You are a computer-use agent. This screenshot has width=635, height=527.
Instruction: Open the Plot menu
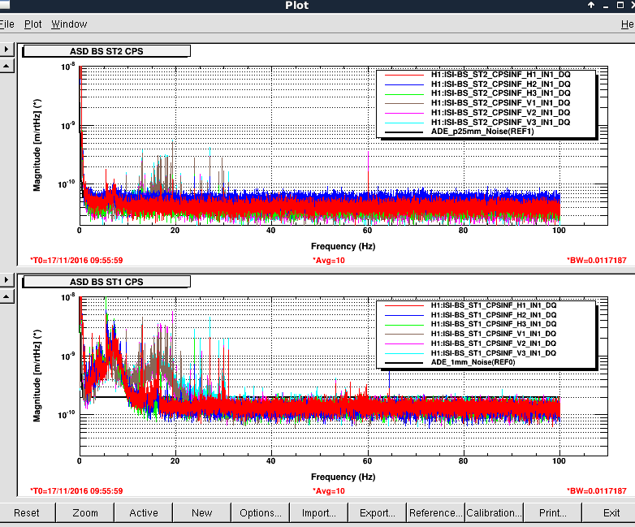pyautogui.click(x=32, y=24)
